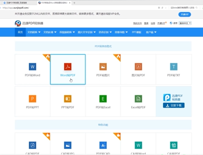
Task: Open the Excel转PDF icon
Action: [138, 99]
